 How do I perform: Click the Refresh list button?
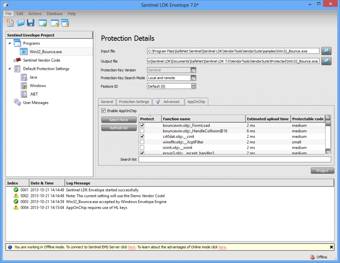tap(119, 128)
